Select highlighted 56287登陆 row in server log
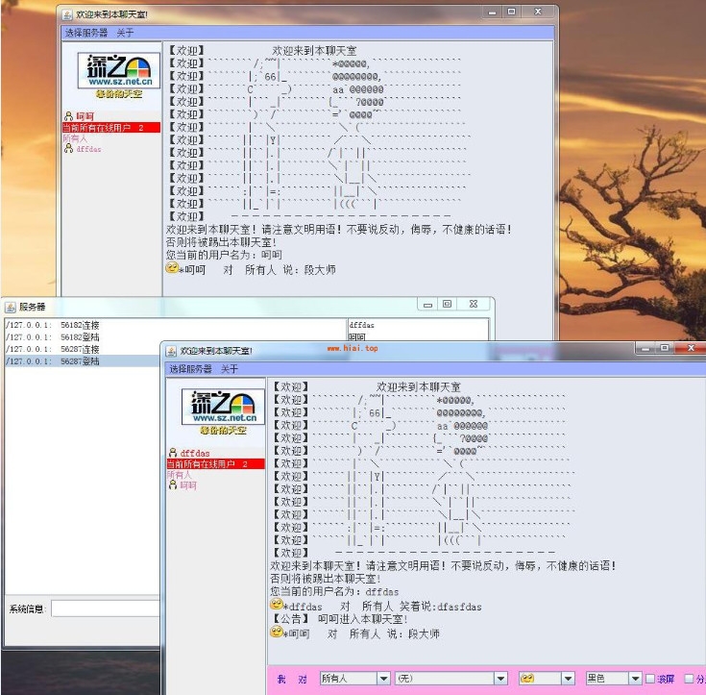 82,361
